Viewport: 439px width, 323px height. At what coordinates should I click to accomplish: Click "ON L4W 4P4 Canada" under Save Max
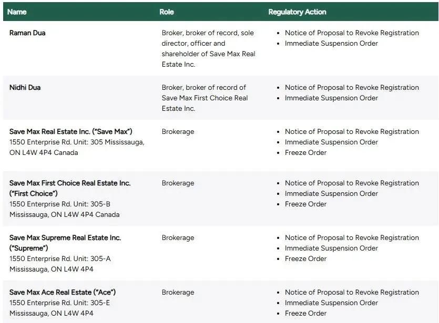[44, 153]
